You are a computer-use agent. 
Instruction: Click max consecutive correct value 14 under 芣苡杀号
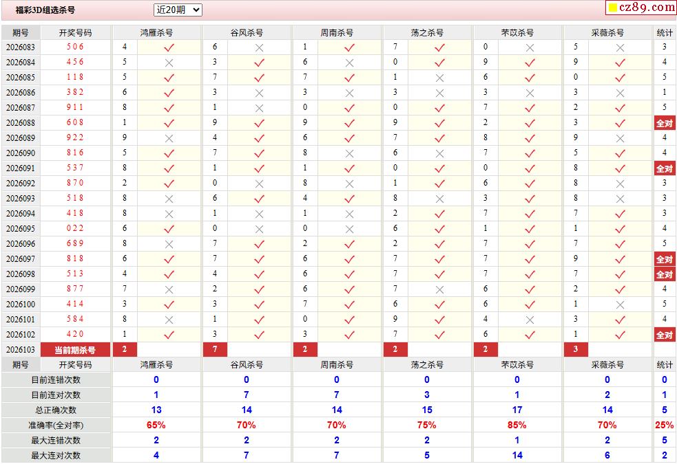[517, 455]
